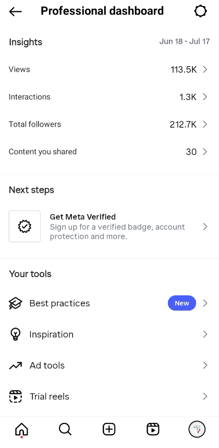219x448 pixels.
Task: Tap the Inspiration lightbulb icon
Action: coord(15,334)
